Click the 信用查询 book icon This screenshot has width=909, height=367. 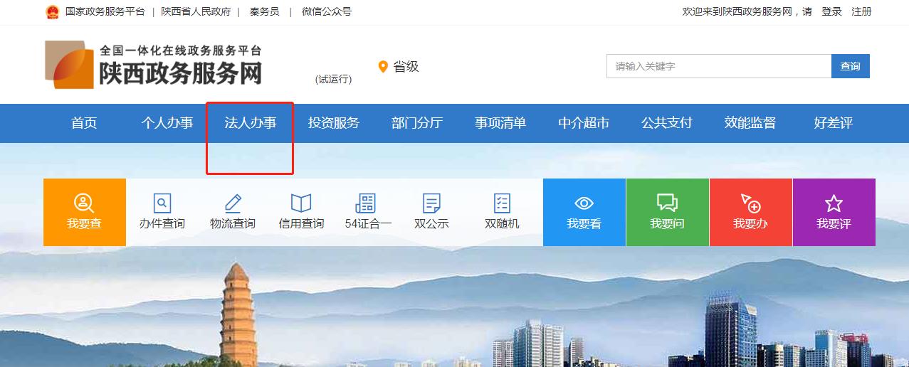click(x=301, y=203)
